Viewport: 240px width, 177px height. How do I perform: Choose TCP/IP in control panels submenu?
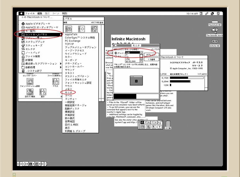[x=80, y=44]
